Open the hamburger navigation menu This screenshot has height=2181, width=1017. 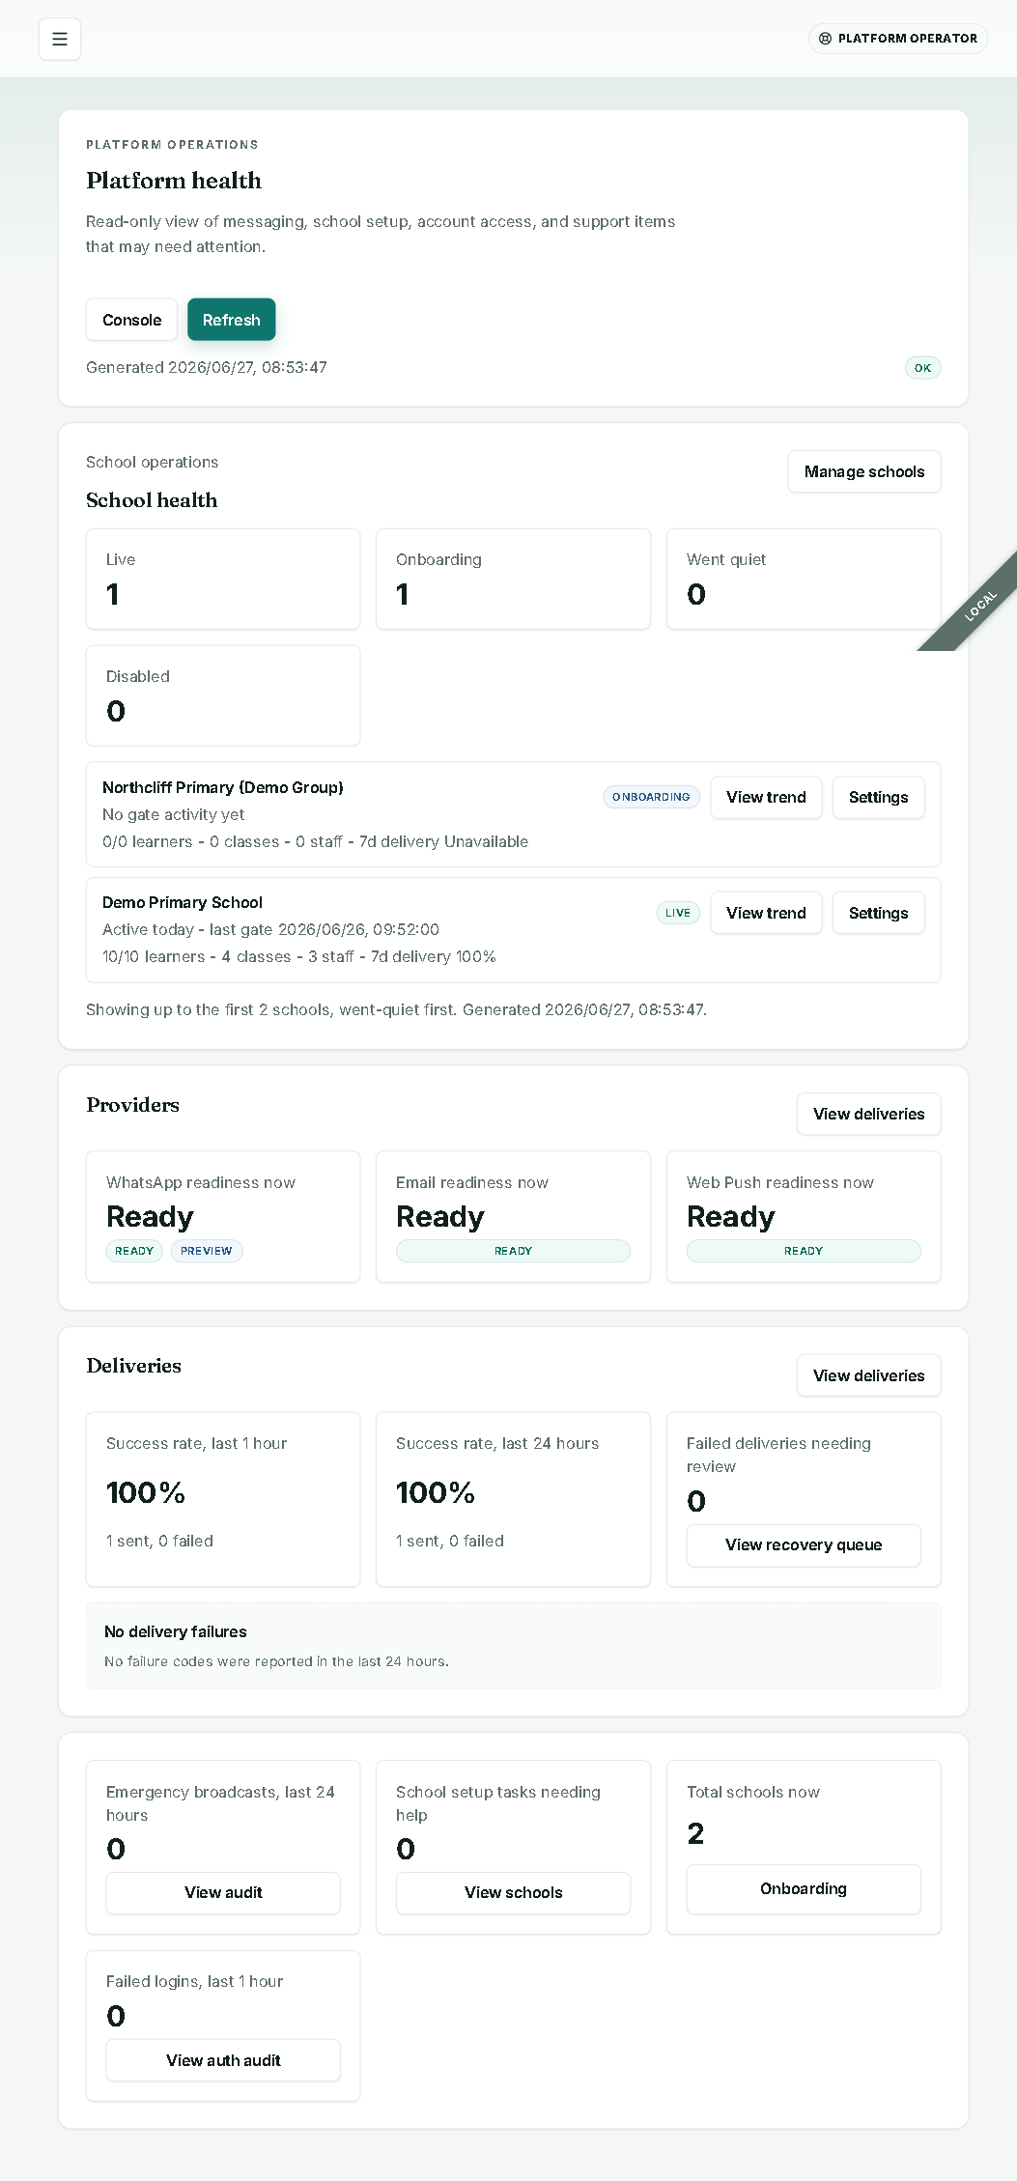[x=59, y=39]
